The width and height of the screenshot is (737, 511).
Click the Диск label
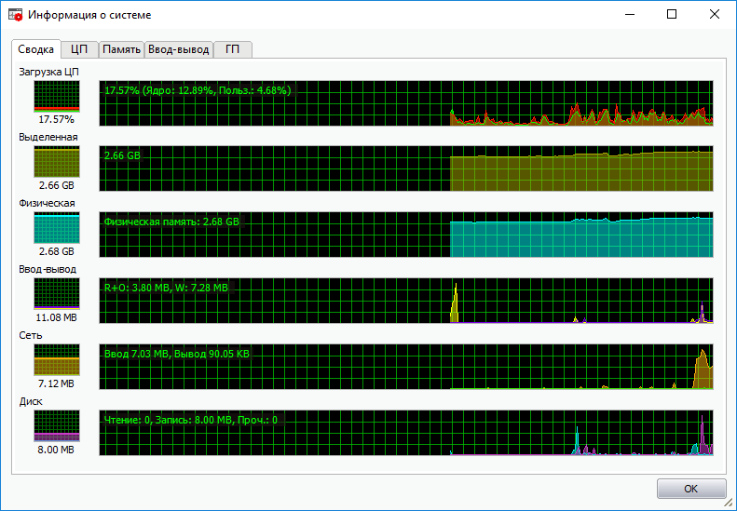[x=31, y=401]
